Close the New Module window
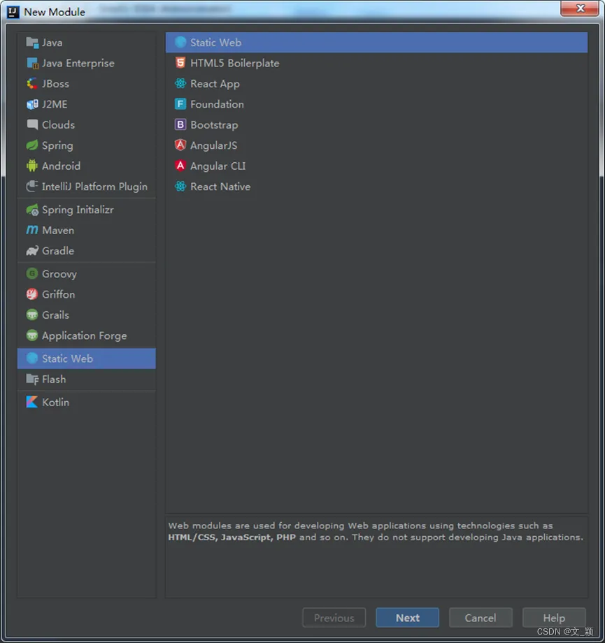Image resolution: width=605 pixels, height=643 pixels. tap(578, 9)
